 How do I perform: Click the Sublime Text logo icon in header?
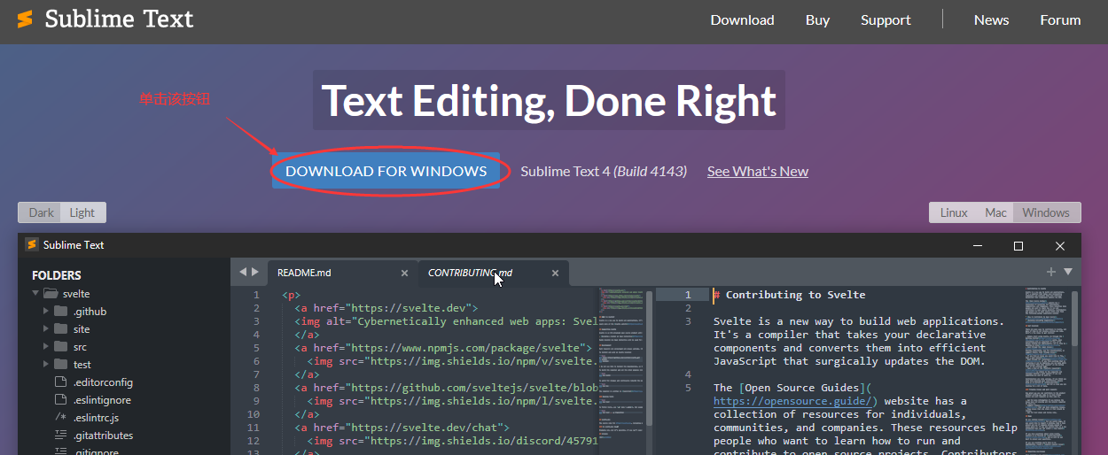tap(25, 19)
